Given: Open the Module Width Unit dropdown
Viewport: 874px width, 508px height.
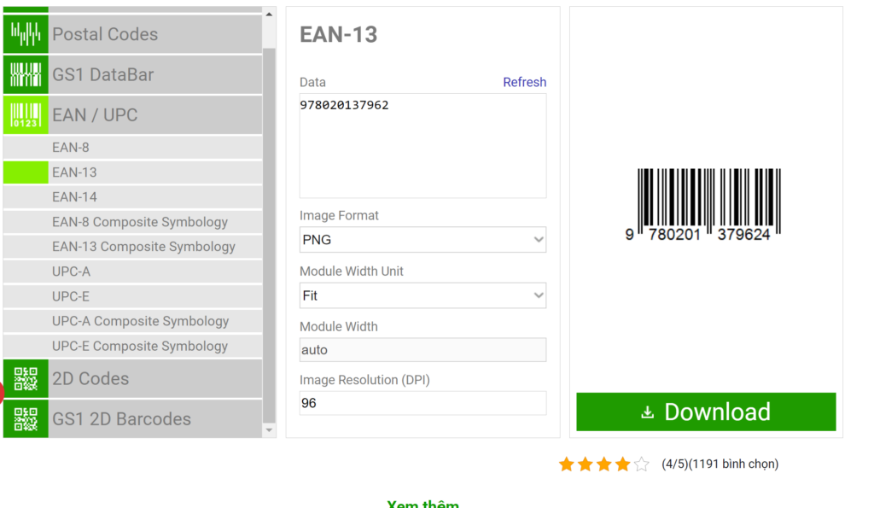Looking at the screenshot, I should [x=422, y=295].
